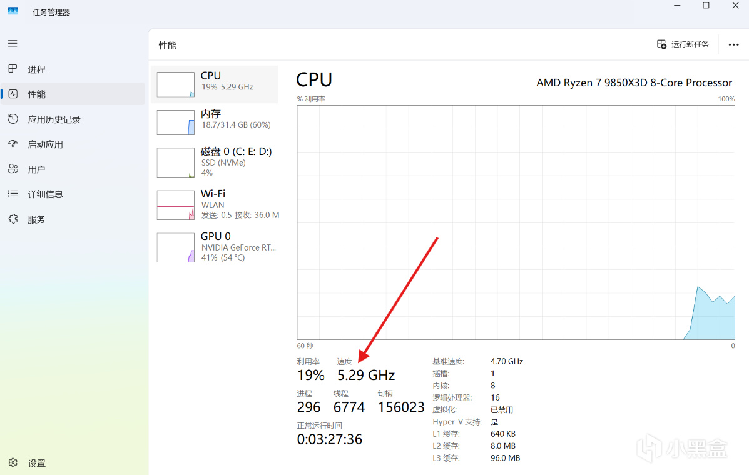Open 服务 label

[37, 219]
